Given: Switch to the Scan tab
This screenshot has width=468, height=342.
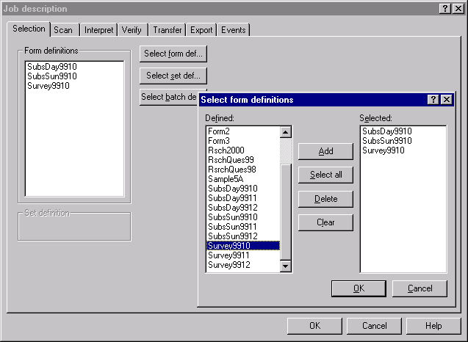Looking at the screenshot, I should tap(64, 30).
